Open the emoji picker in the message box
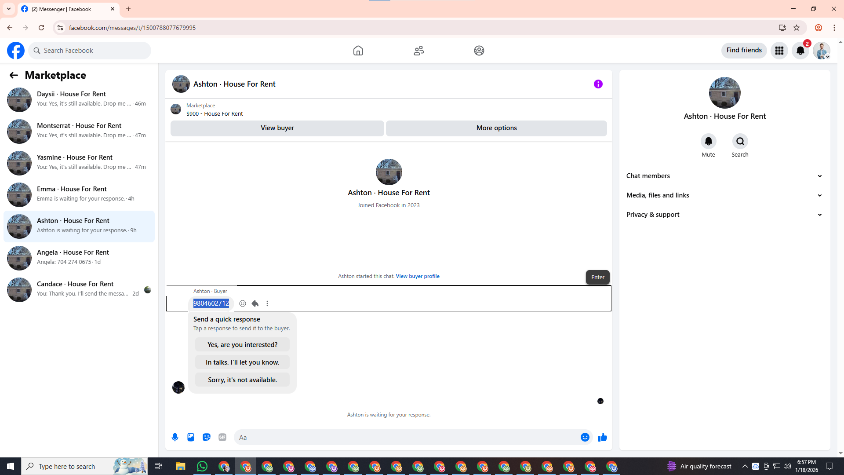 coord(585,437)
